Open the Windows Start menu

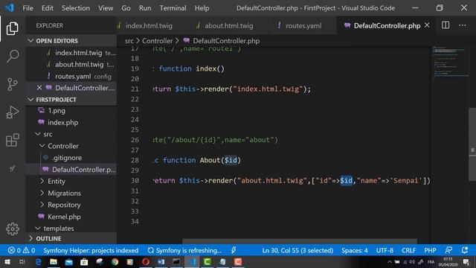click(7, 262)
